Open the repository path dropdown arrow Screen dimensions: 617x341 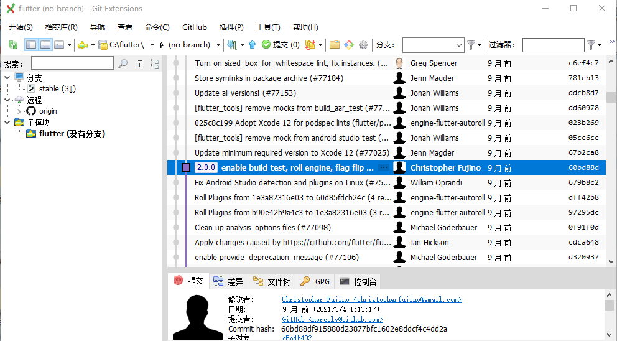(x=152, y=45)
